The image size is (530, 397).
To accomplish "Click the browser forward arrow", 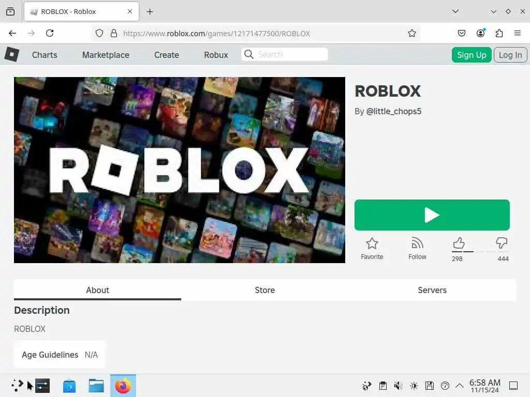I will [31, 33].
